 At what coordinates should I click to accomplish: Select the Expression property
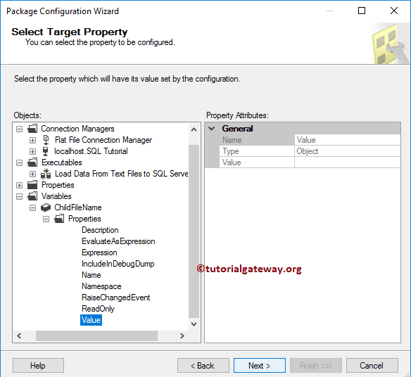(x=99, y=253)
